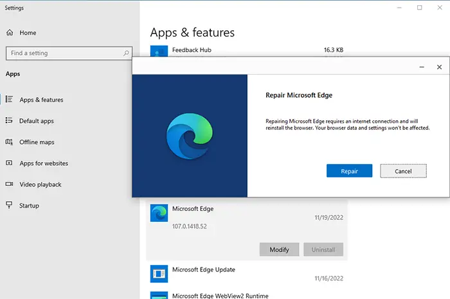450x299 pixels.
Task: Click the Repair button in the dialog
Action: click(349, 171)
